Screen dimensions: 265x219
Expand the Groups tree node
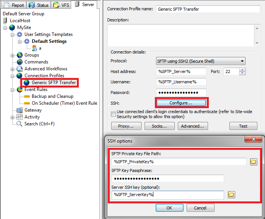pos(13,55)
